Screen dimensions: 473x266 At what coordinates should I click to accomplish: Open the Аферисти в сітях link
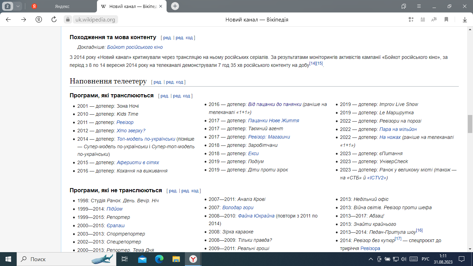coord(138,162)
